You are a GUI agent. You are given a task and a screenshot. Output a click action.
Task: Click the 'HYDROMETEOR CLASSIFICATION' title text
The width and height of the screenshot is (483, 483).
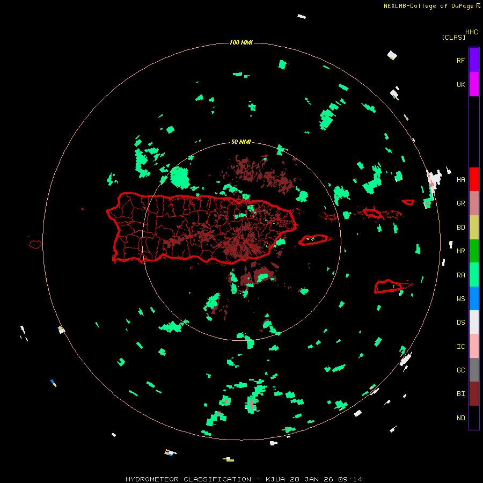(x=188, y=479)
